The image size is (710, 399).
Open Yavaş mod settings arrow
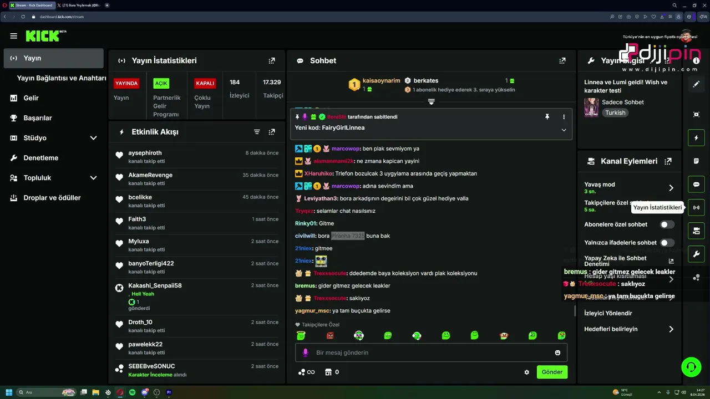(671, 188)
